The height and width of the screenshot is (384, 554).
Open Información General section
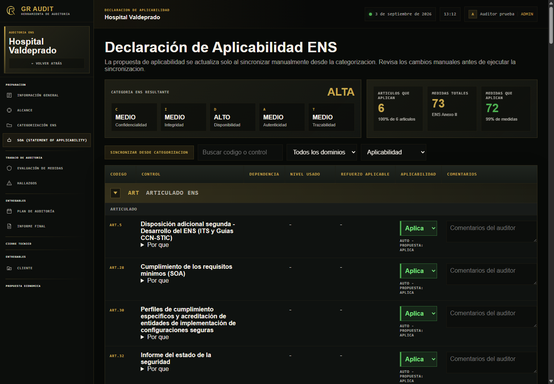coord(47,95)
